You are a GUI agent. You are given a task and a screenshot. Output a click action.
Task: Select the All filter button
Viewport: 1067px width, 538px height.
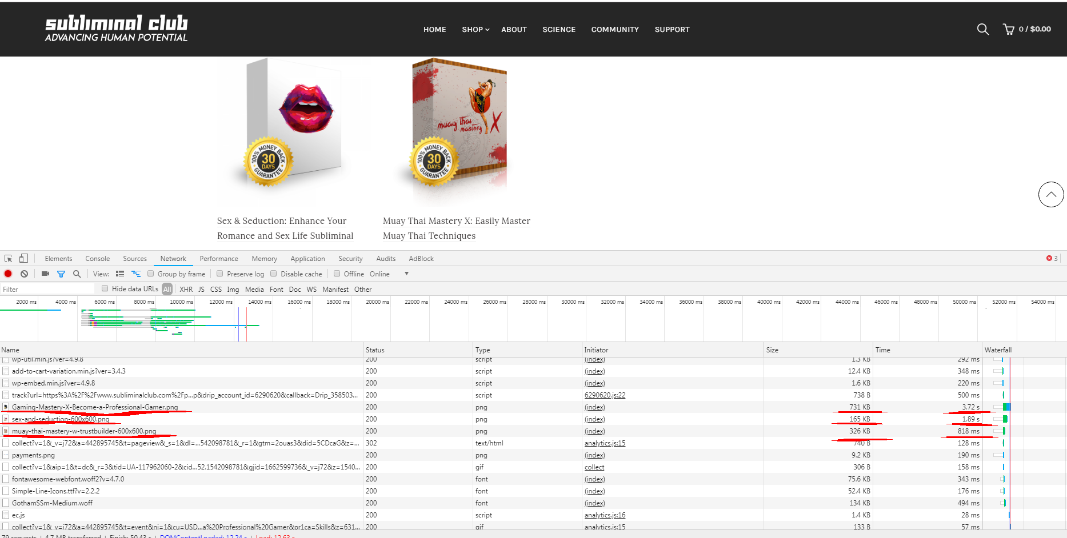[x=167, y=290]
